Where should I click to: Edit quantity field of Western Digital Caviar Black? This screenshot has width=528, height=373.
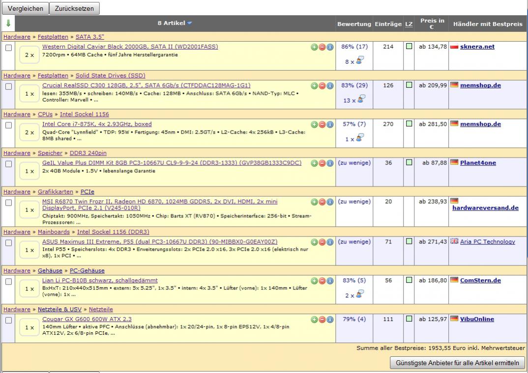[x=29, y=55]
